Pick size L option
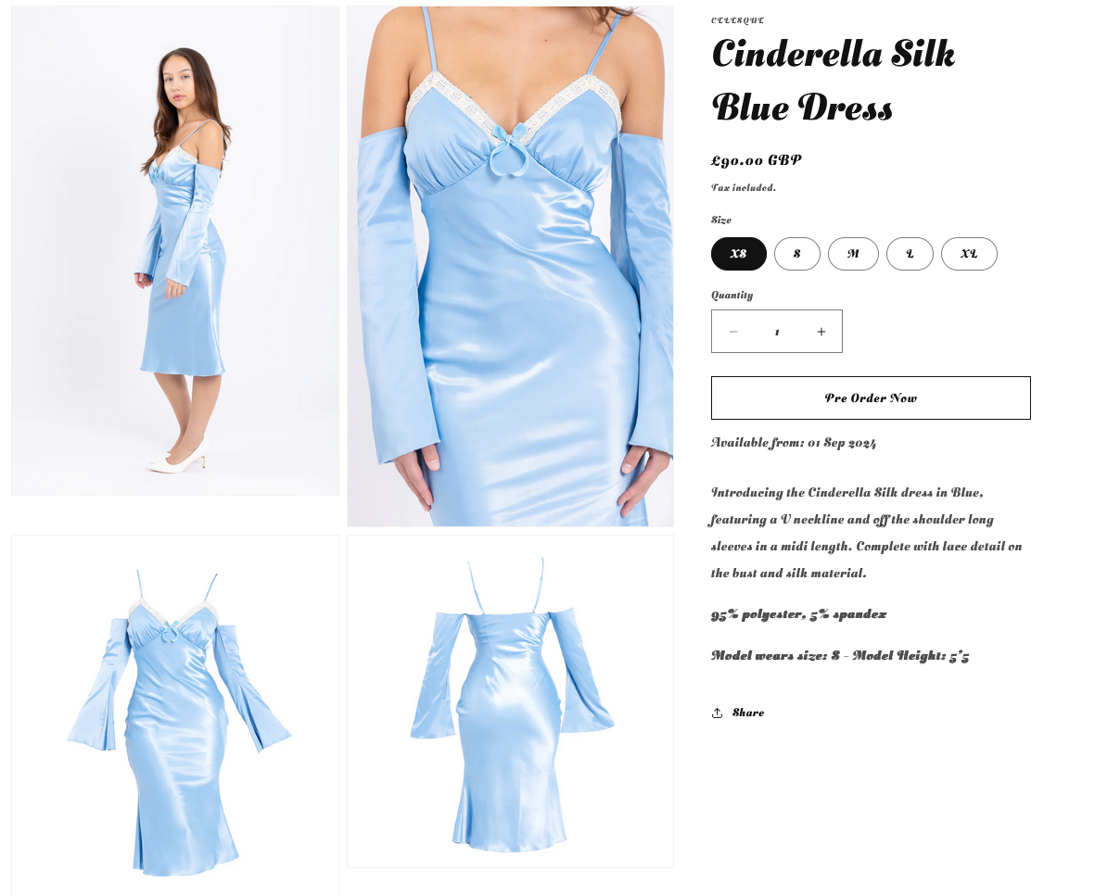Screen dimensions: 1095x896 click(910, 254)
